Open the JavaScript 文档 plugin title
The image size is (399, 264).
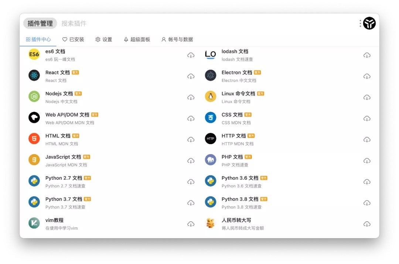click(64, 157)
